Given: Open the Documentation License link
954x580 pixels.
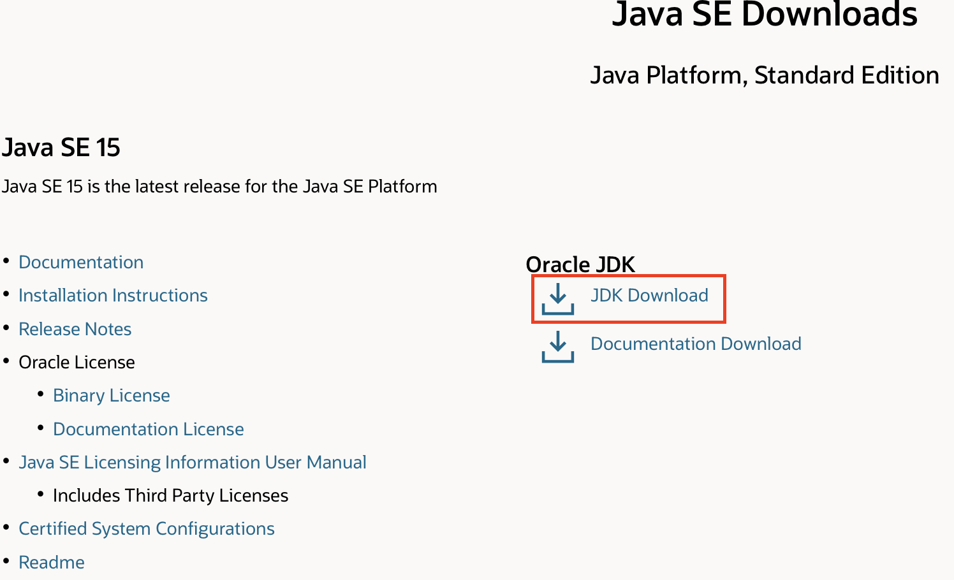Looking at the screenshot, I should tap(149, 429).
